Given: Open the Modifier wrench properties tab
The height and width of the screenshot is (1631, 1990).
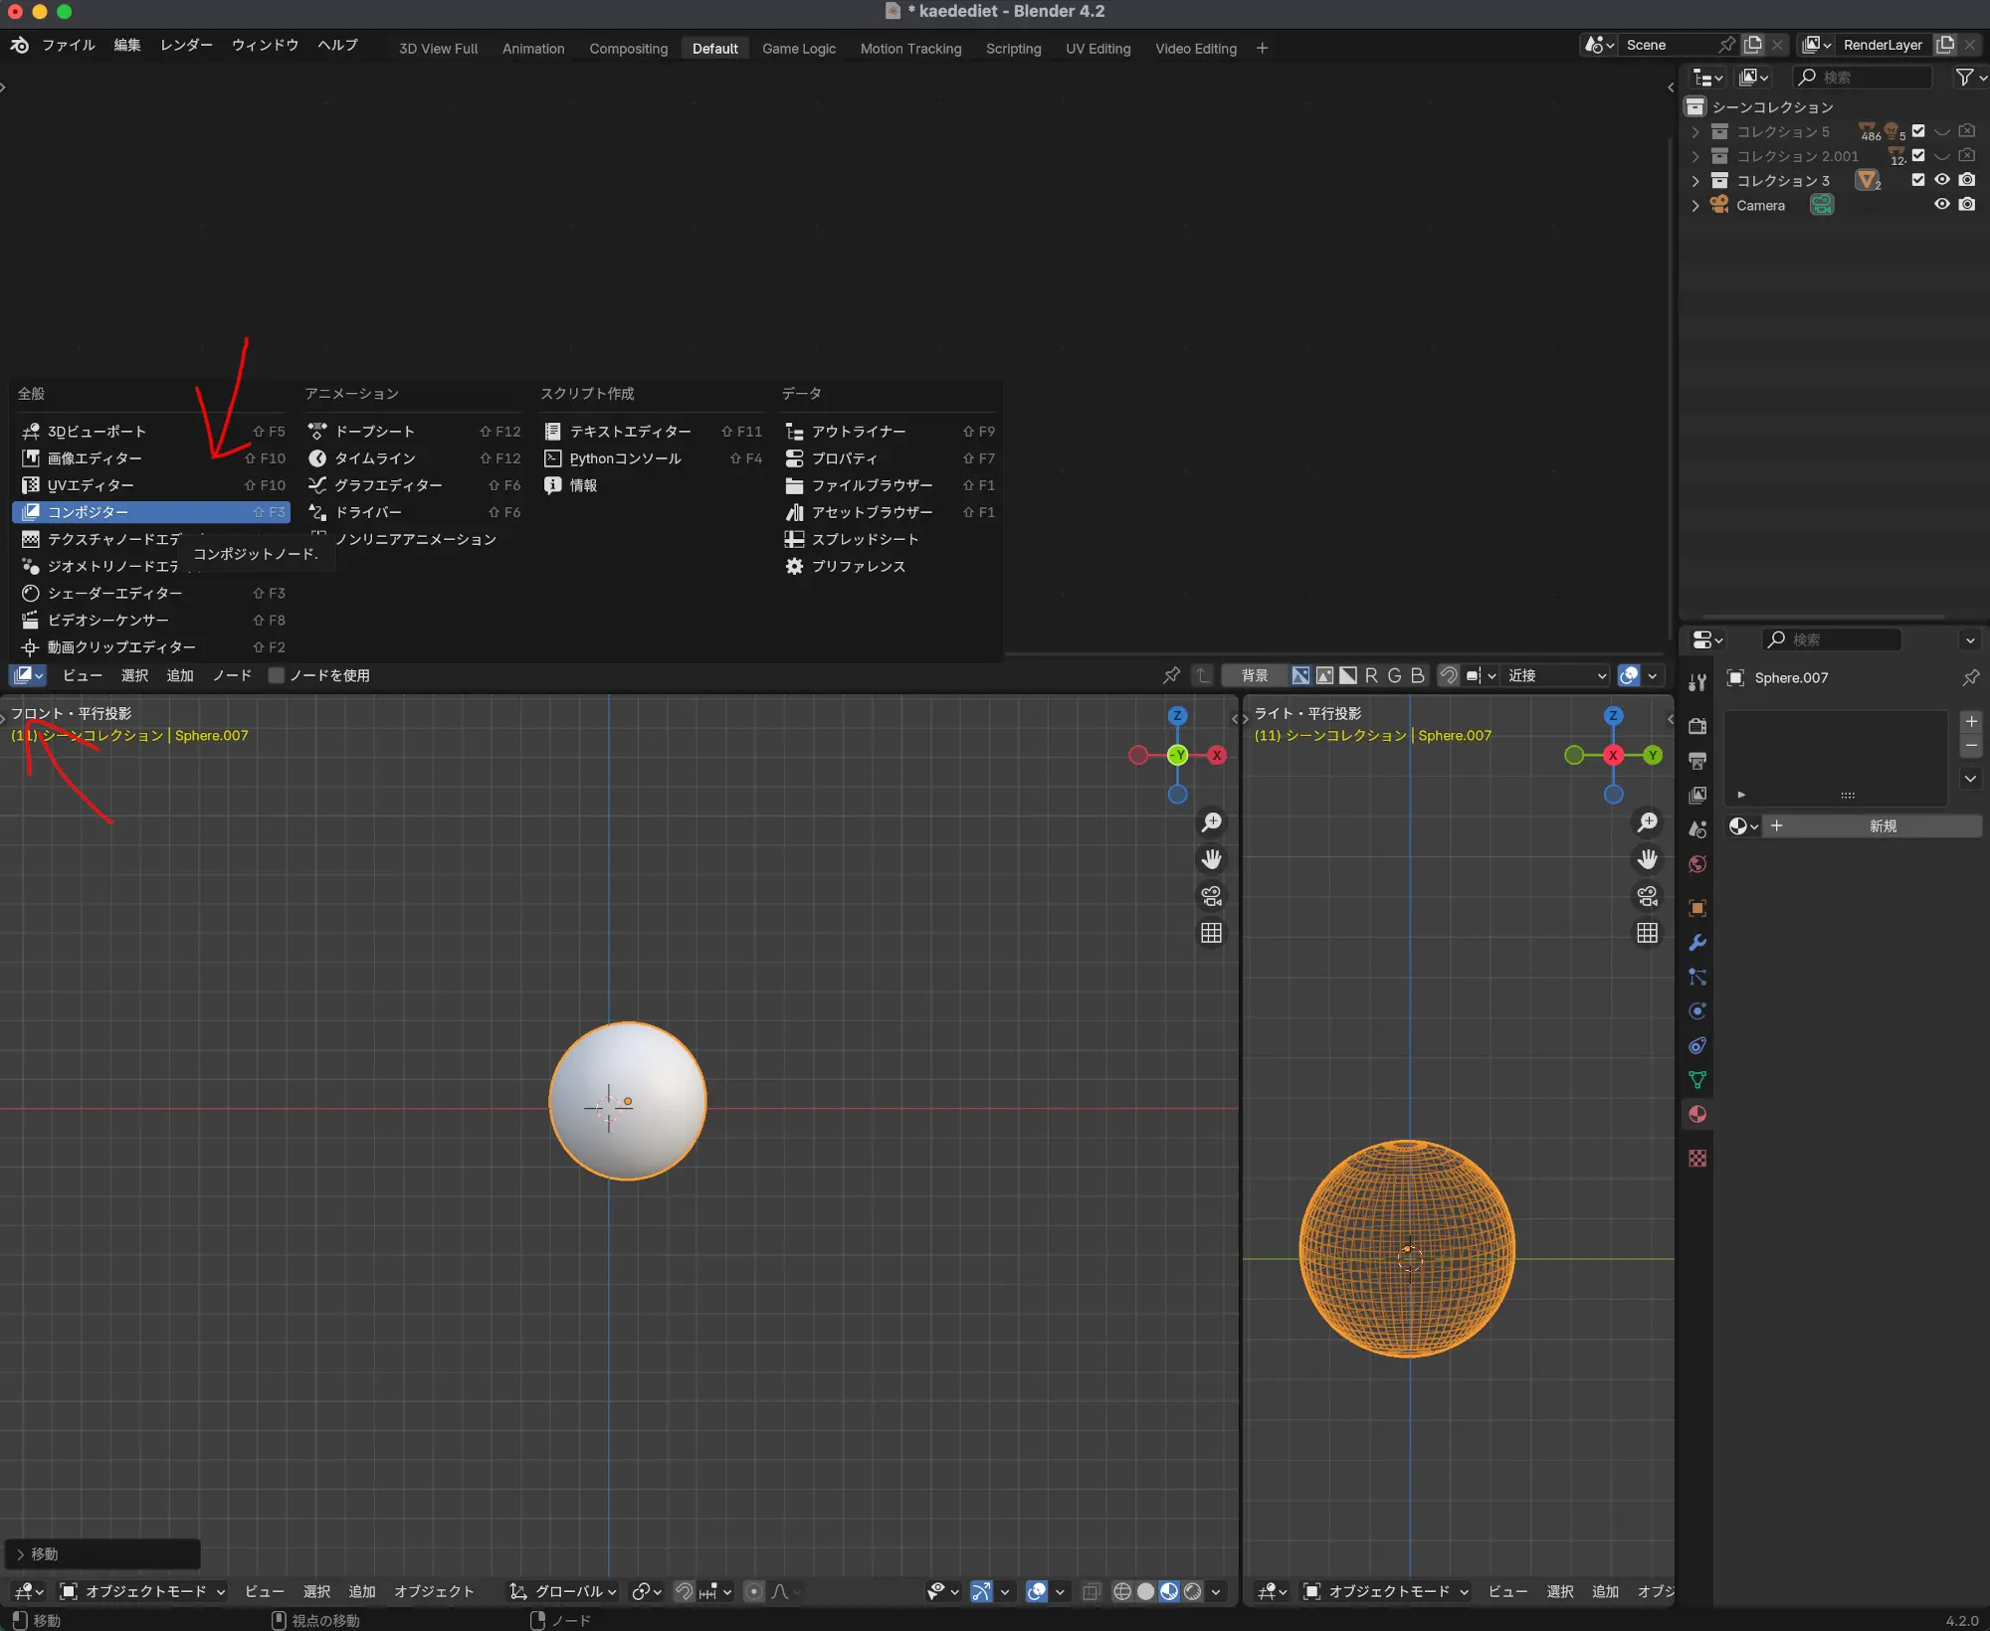Looking at the screenshot, I should coord(1697,942).
